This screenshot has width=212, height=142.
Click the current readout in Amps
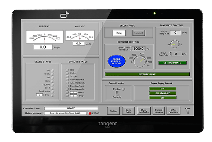[x=43, y=47]
